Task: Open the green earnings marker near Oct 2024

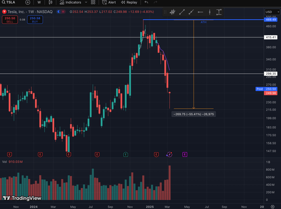Action: coord(126,155)
